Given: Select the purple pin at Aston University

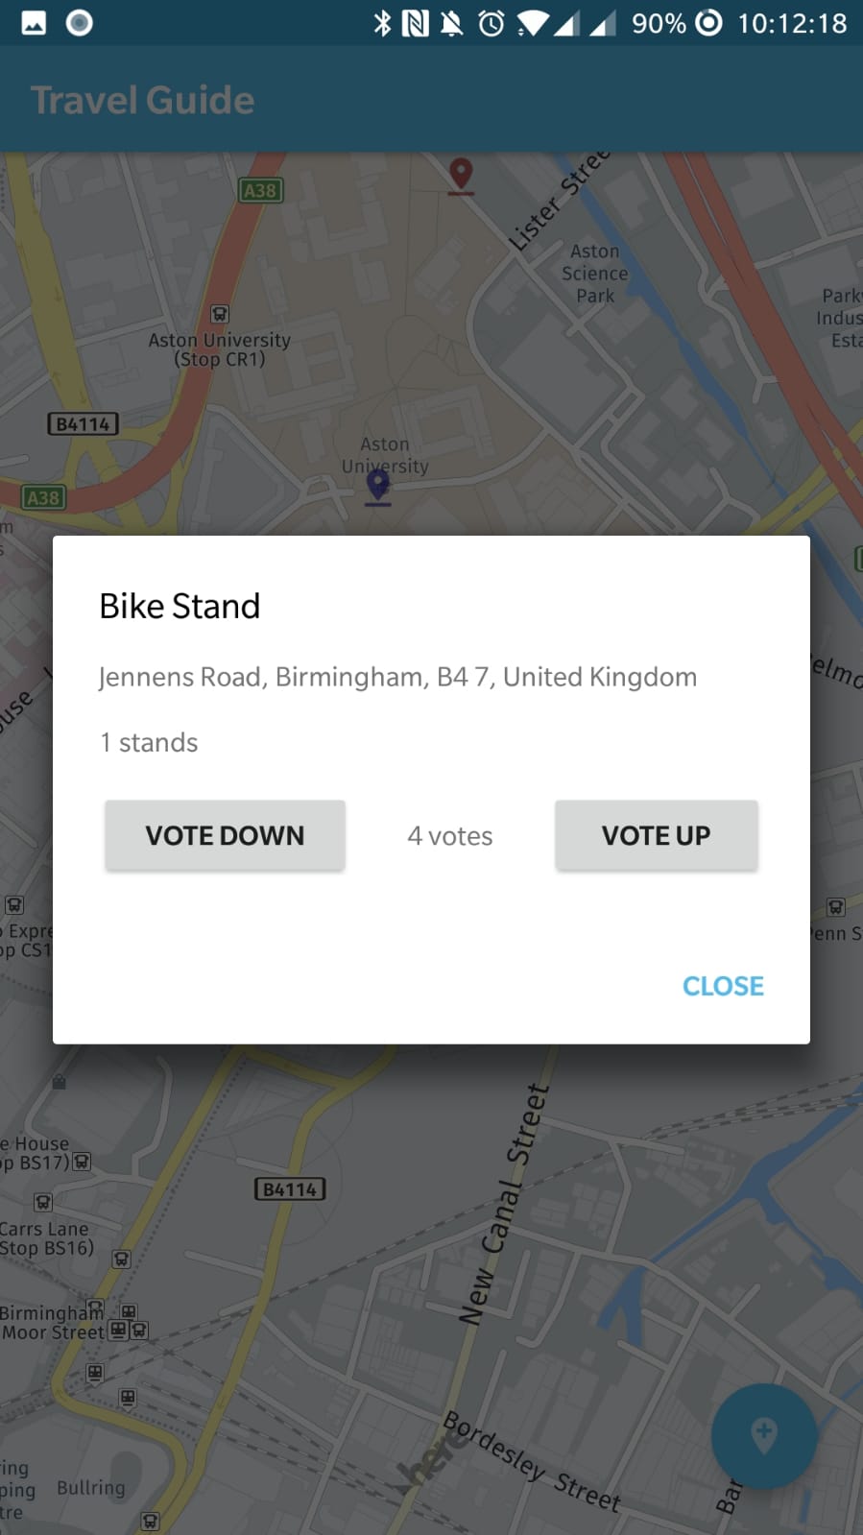Looking at the screenshot, I should 378,487.
